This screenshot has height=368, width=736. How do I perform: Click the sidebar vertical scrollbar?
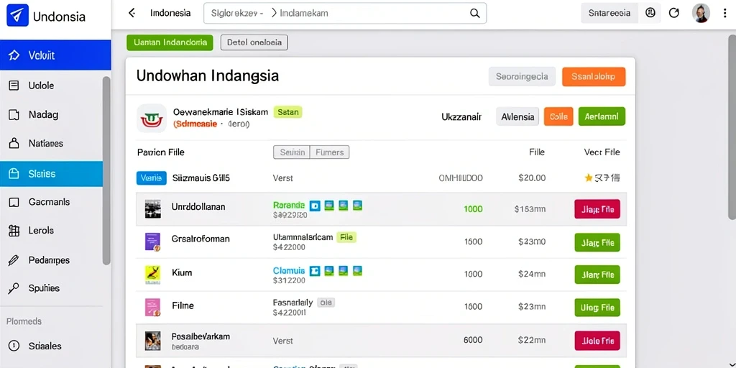coord(106,171)
